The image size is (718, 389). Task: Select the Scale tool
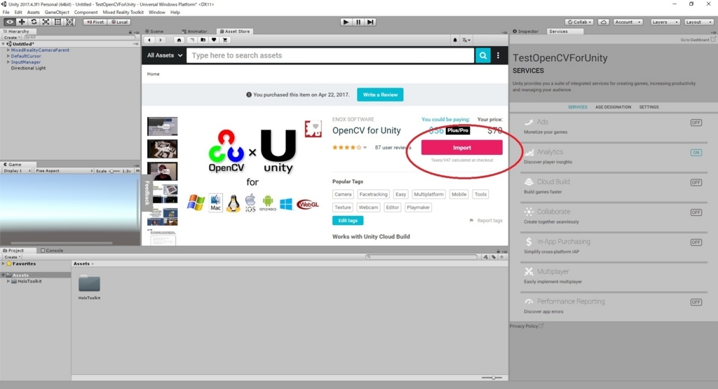tap(46, 22)
